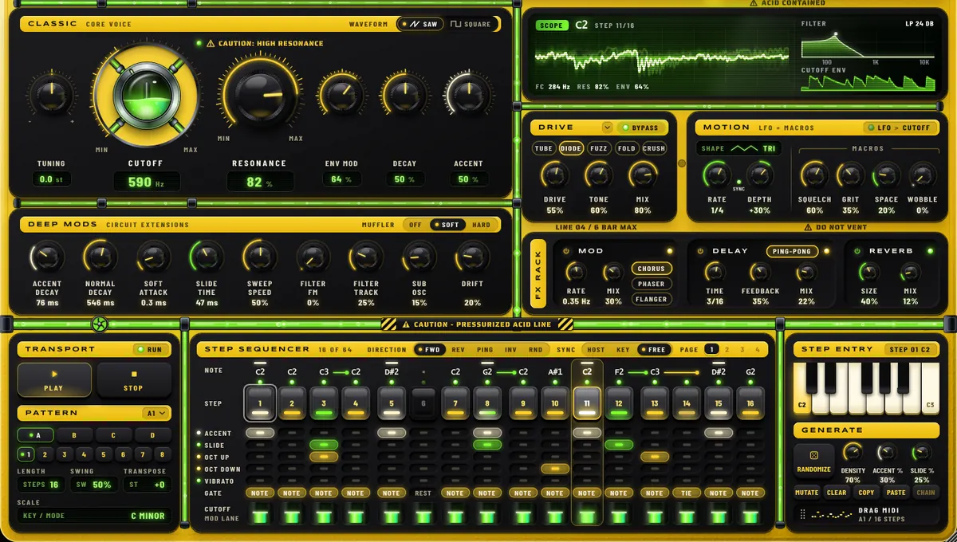Click the Drag MIDI grip handle
Viewport: 957px width, 542px height.
pos(801,513)
